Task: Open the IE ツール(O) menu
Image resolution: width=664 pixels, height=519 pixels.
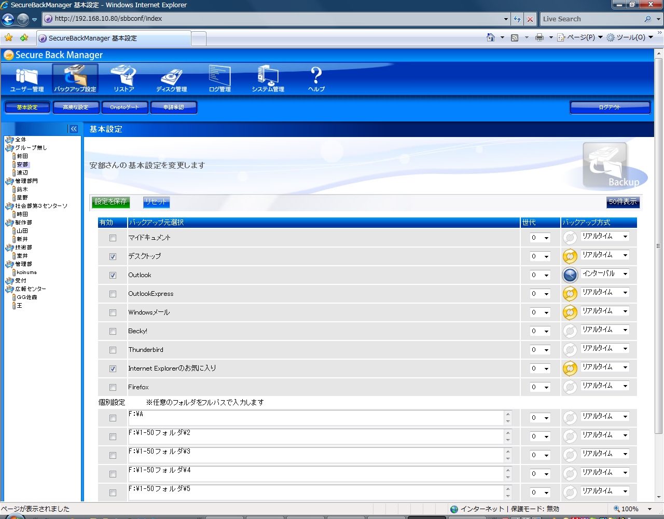Action: [x=630, y=37]
